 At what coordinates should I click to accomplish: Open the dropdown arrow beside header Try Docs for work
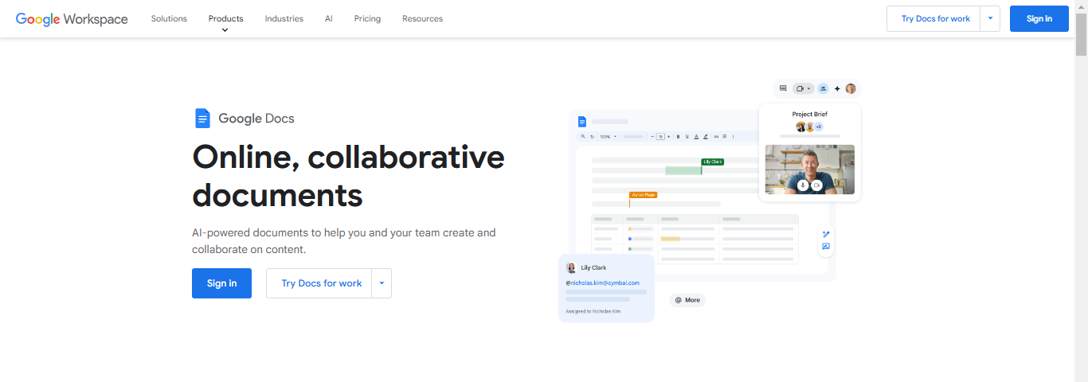point(990,18)
